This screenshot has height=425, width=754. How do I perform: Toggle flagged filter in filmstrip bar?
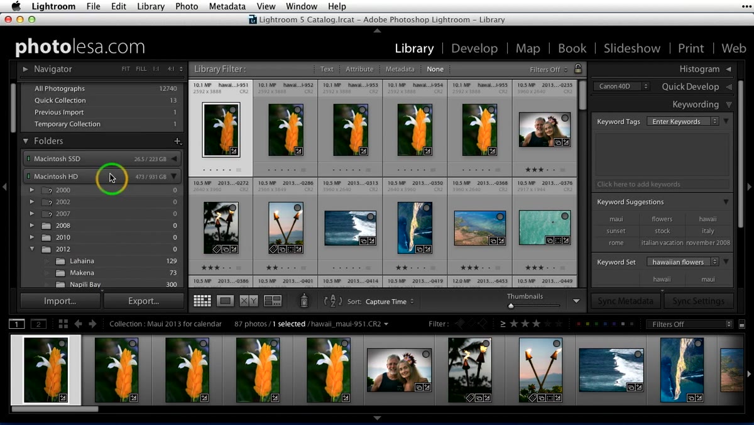[x=459, y=324]
